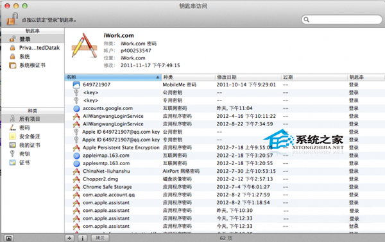
Task: Focus the search field in the toolbar
Action: point(341,20)
